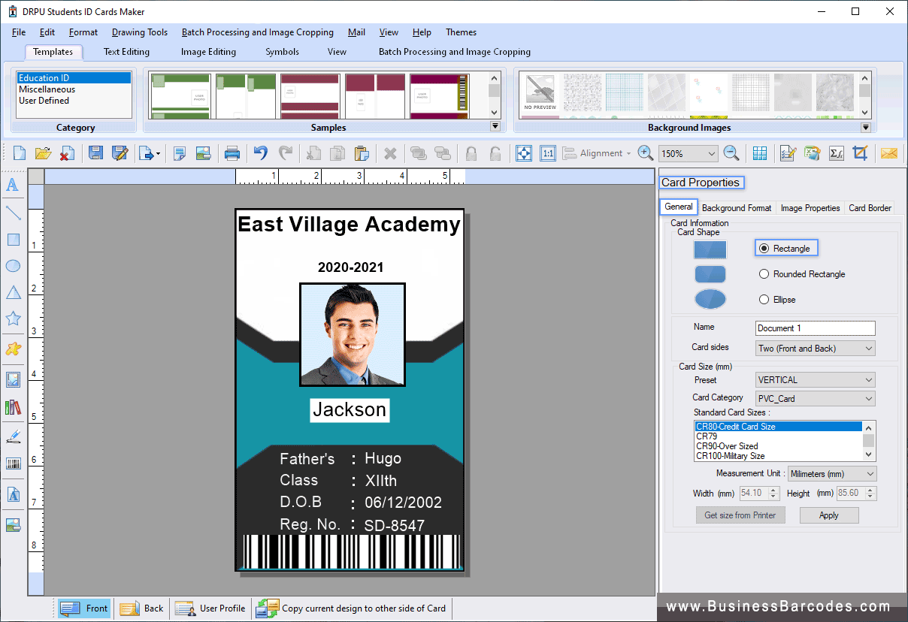Increase the Width value using the stepper

click(x=772, y=489)
